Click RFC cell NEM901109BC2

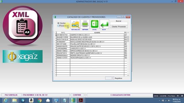click(63, 51)
